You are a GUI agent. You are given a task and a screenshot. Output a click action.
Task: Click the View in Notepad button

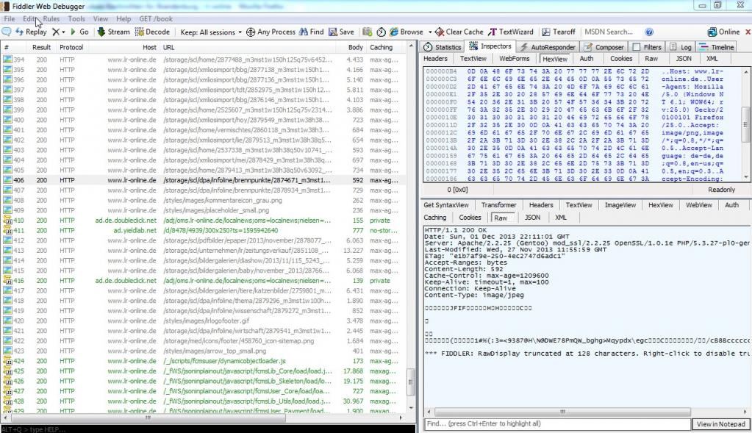(x=720, y=424)
